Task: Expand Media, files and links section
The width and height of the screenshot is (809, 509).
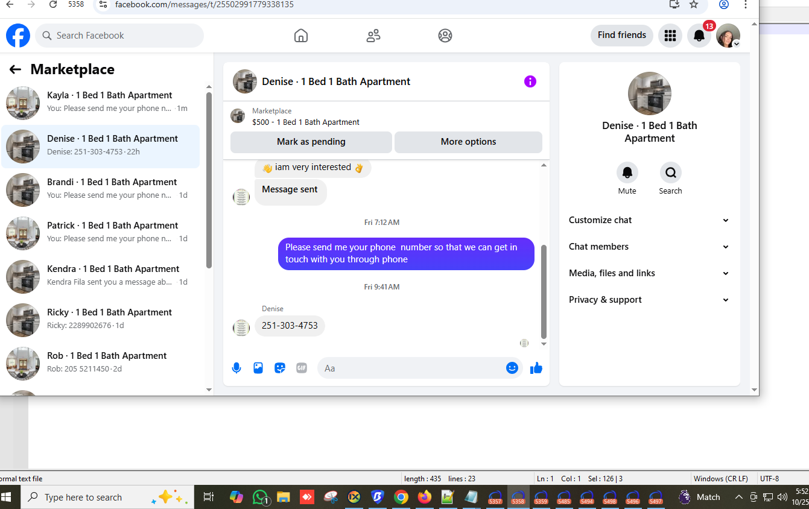Action: click(649, 273)
